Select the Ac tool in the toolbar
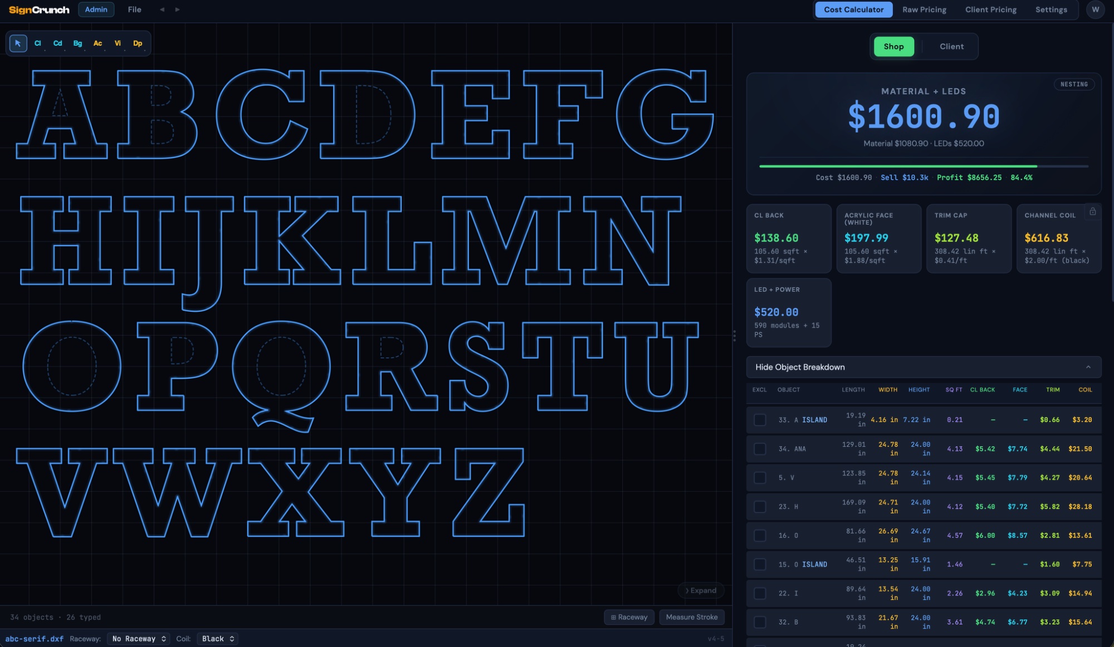 pos(97,43)
